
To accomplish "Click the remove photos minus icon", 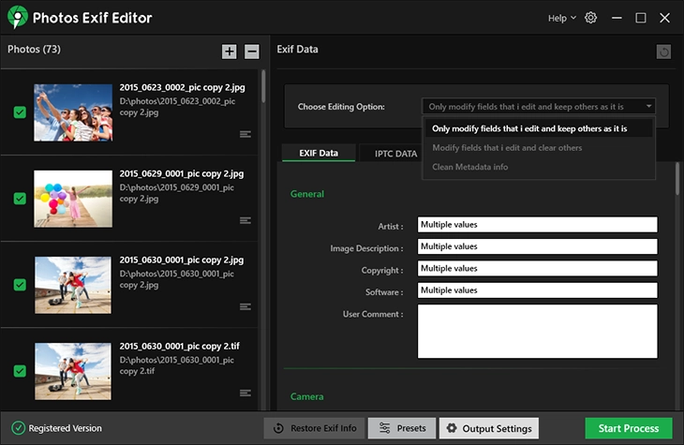I will click(252, 52).
